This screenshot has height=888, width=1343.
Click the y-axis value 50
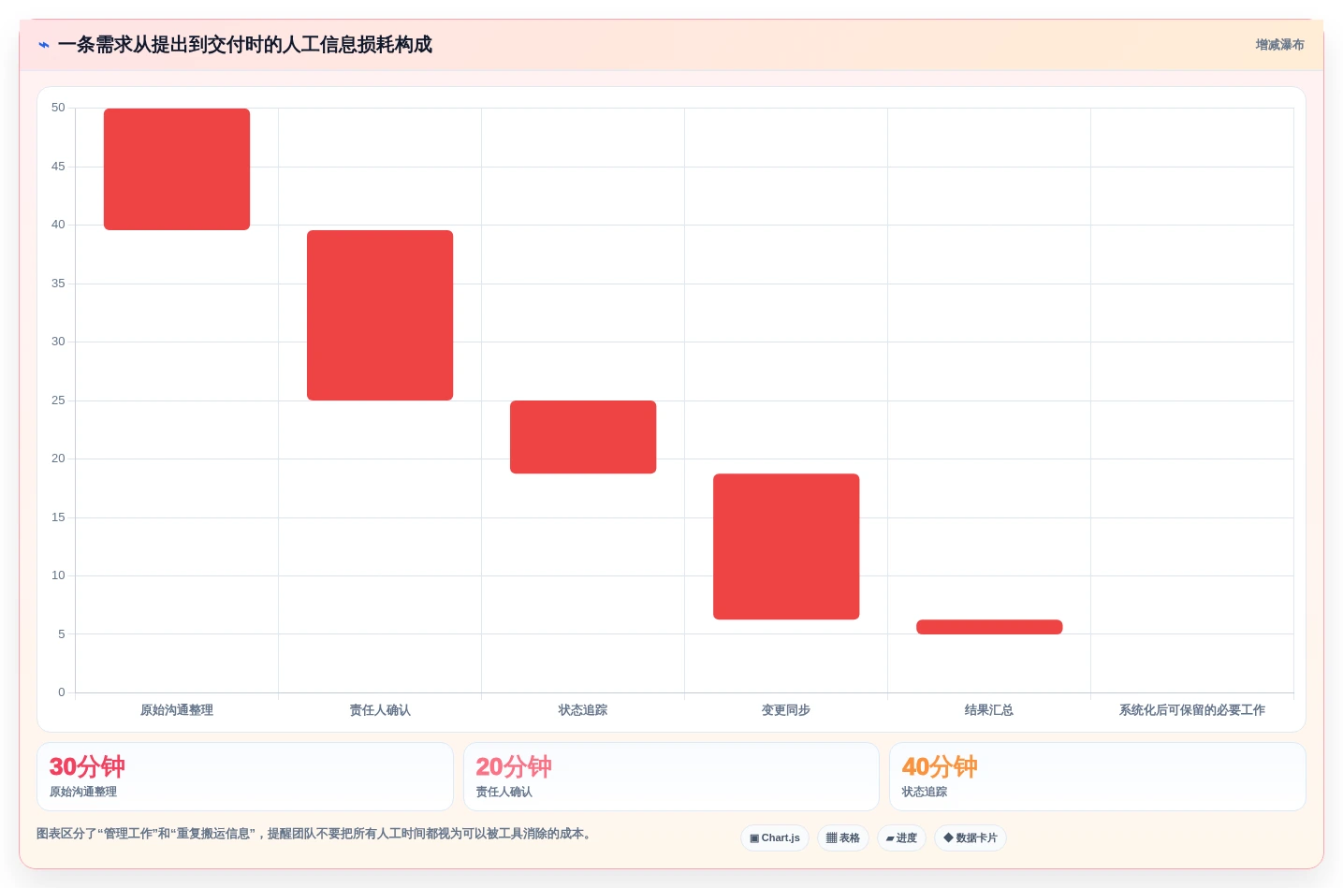tap(58, 108)
